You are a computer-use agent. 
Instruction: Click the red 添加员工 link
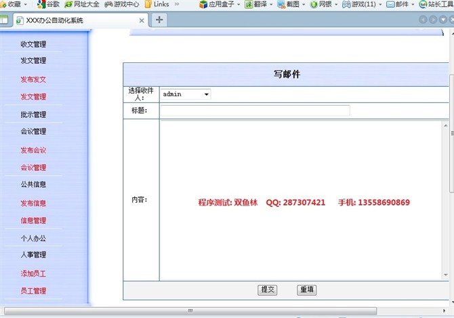coord(33,274)
